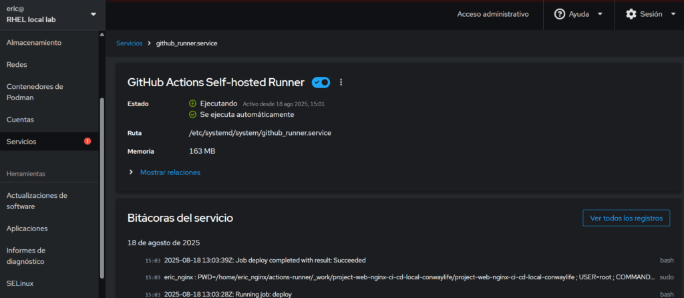Click the check icon beside Se ejecuta automáticamente
The image size is (684, 298).
[192, 114]
